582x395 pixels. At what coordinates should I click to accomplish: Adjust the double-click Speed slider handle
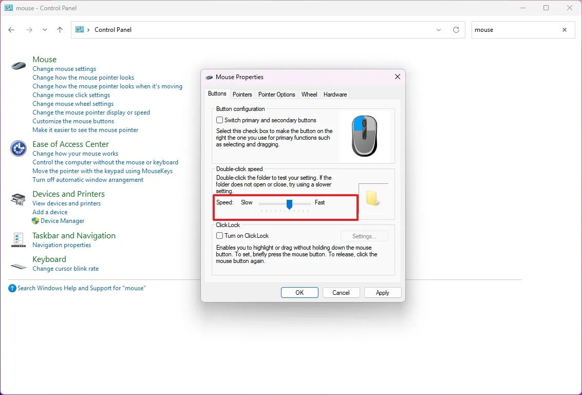click(x=289, y=204)
